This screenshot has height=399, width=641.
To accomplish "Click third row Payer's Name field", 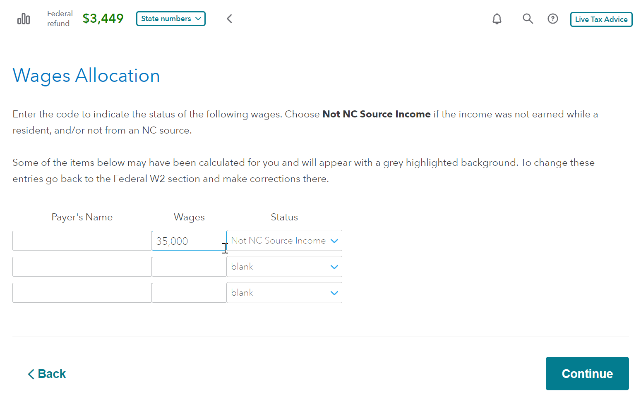I will tap(82, 293).
